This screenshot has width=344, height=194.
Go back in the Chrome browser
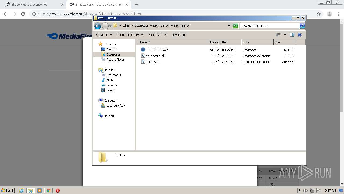coord(6,14)
